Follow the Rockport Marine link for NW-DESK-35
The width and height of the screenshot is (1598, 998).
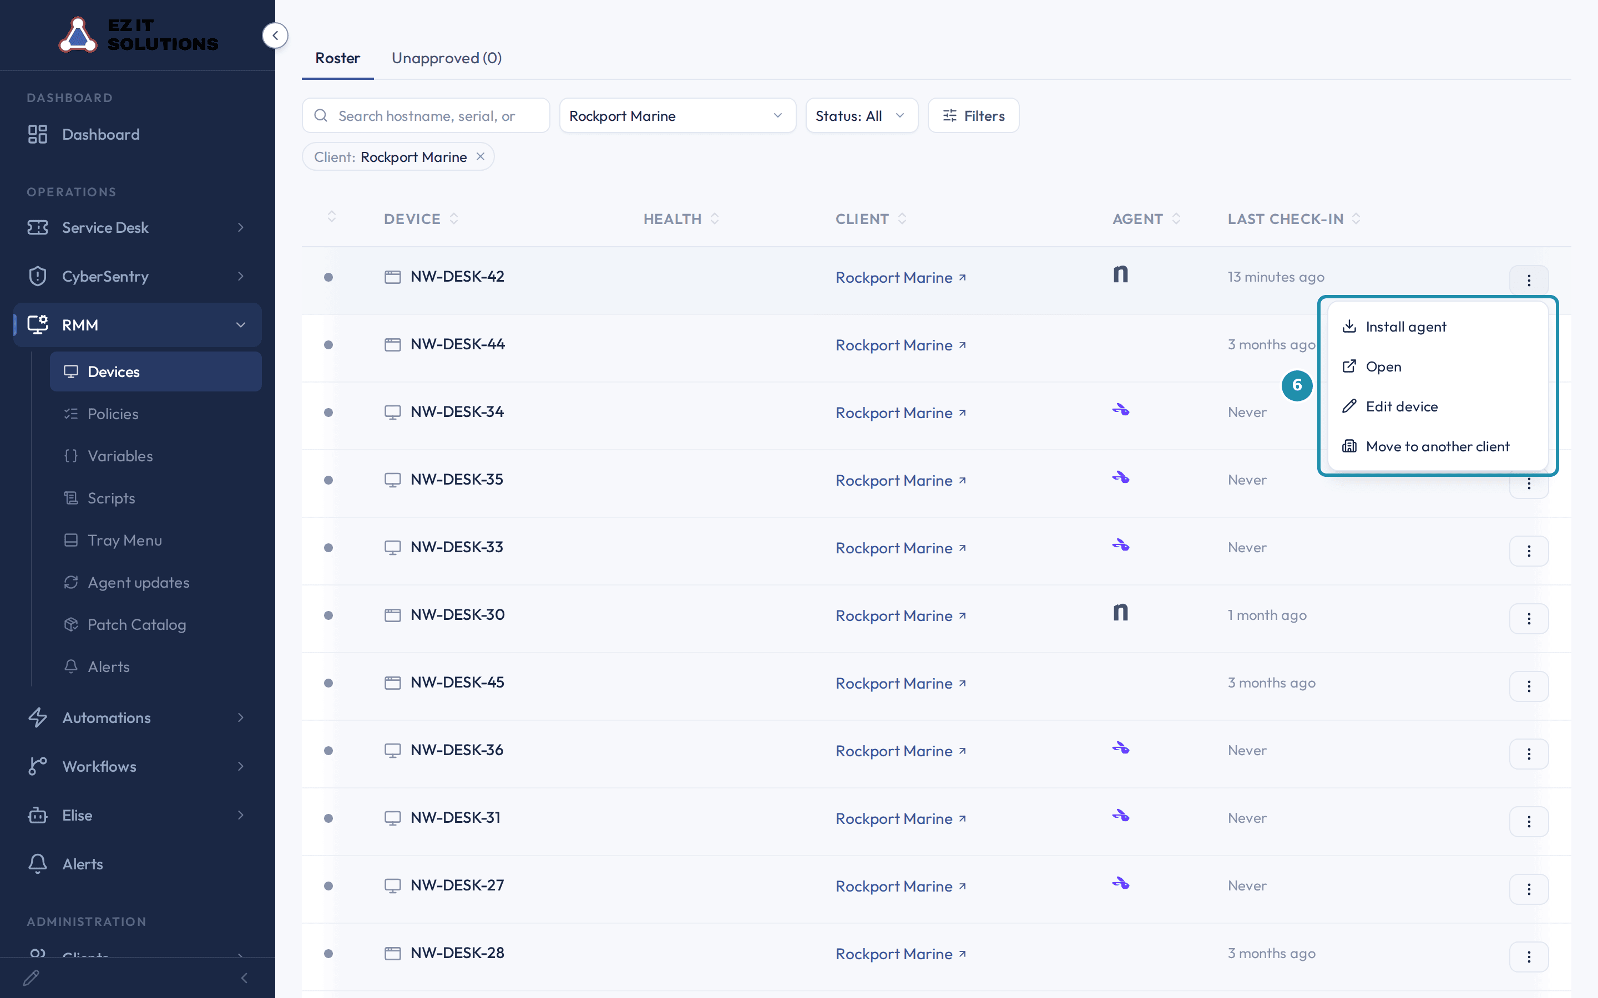pyautogui.click(x=901, y=481)
